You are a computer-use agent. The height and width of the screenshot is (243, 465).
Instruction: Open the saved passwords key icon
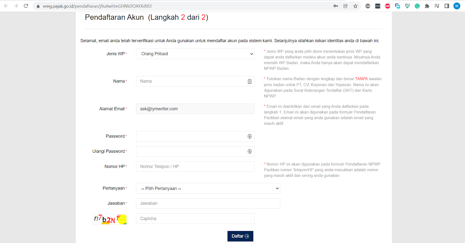pyautogui.click(x=336, y=6)
